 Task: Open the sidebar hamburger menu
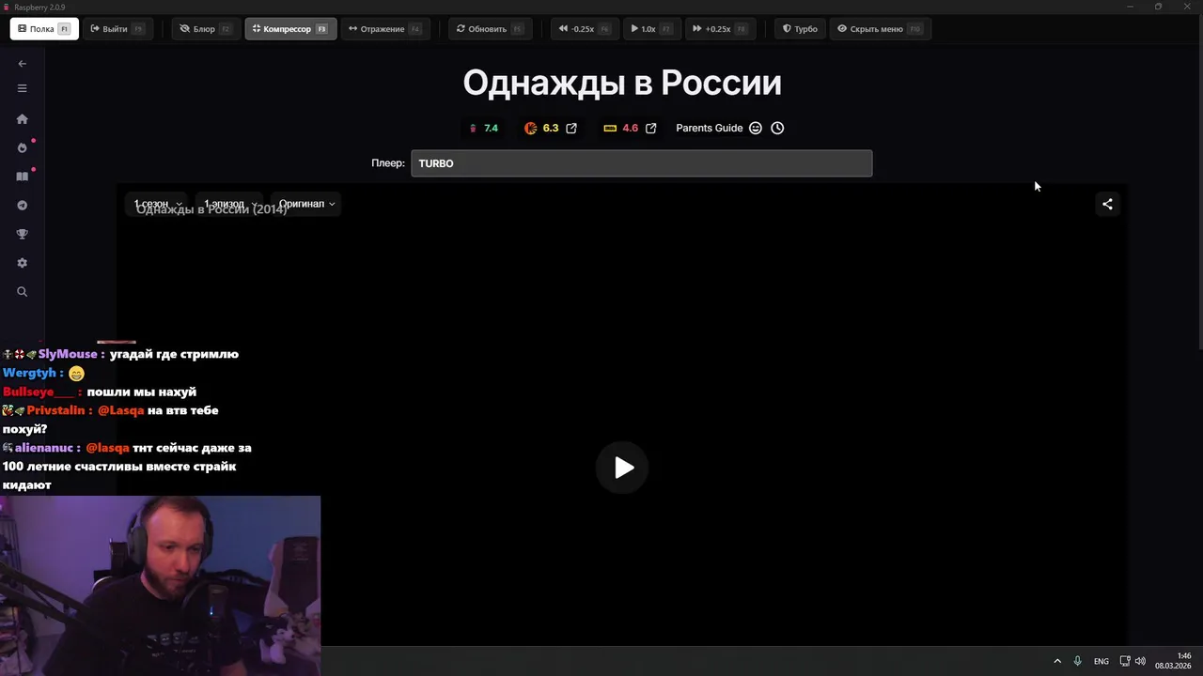pos(23,88)
